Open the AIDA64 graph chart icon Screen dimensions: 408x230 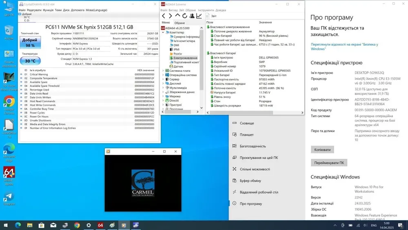[199, 16]
